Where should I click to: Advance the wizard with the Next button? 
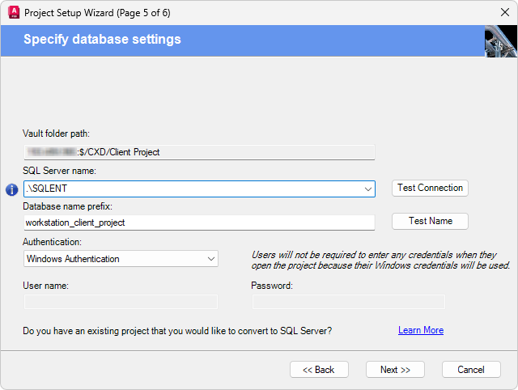click(x=395, y=370)
